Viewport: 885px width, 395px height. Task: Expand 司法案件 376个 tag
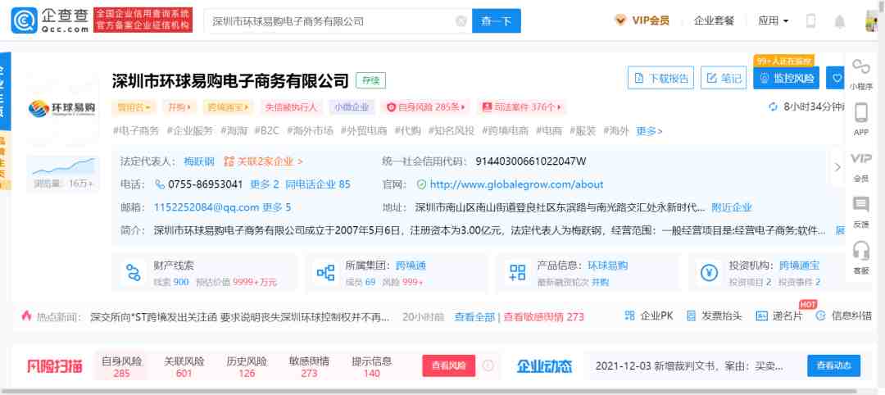coord(521,107)
